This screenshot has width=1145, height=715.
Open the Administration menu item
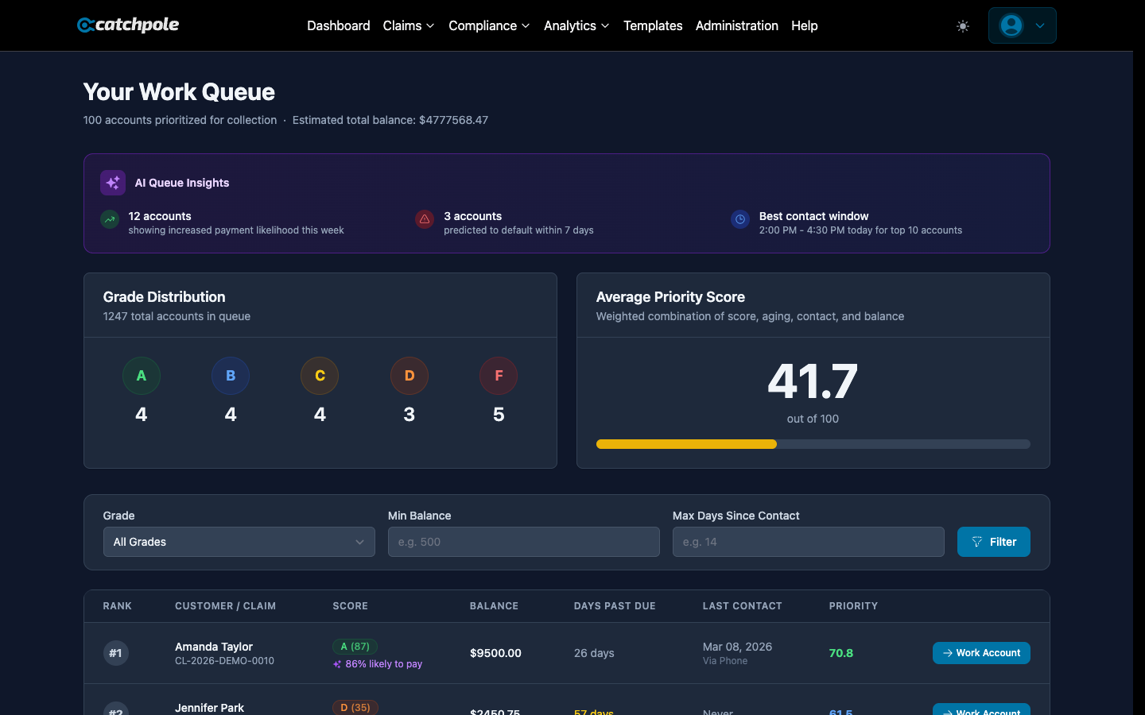pyautogui.click(x=737, y=25)
